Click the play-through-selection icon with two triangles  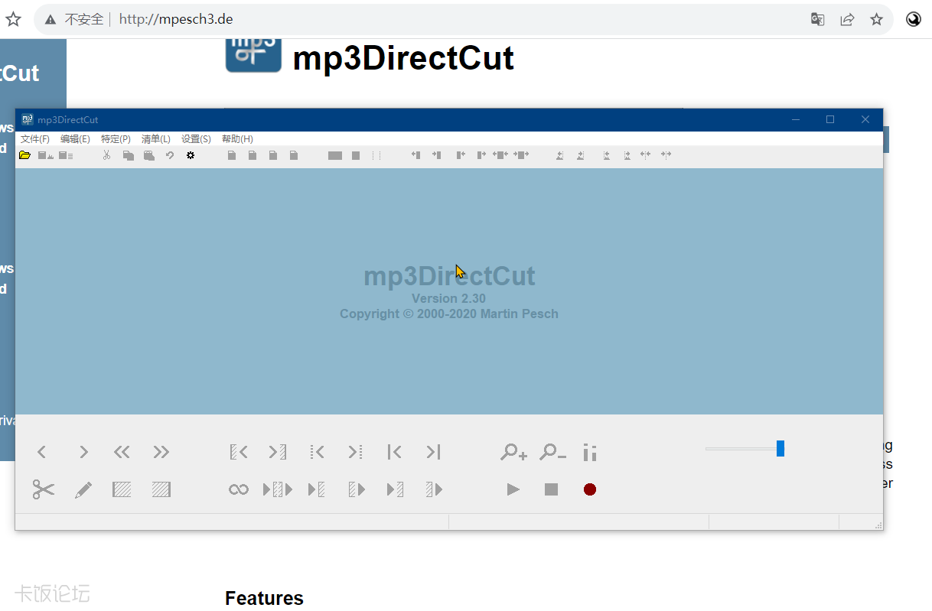pyautogui.click(x=278, y=489)
